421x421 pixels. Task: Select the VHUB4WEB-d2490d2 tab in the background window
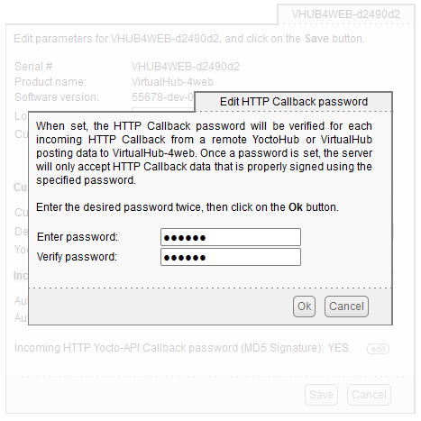tap(346, 14)
